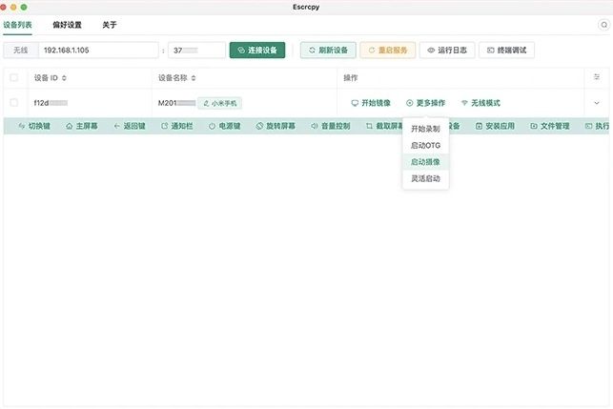Click the 安装应用 control
The image size is (613, 409).
(x=495, y=126)
